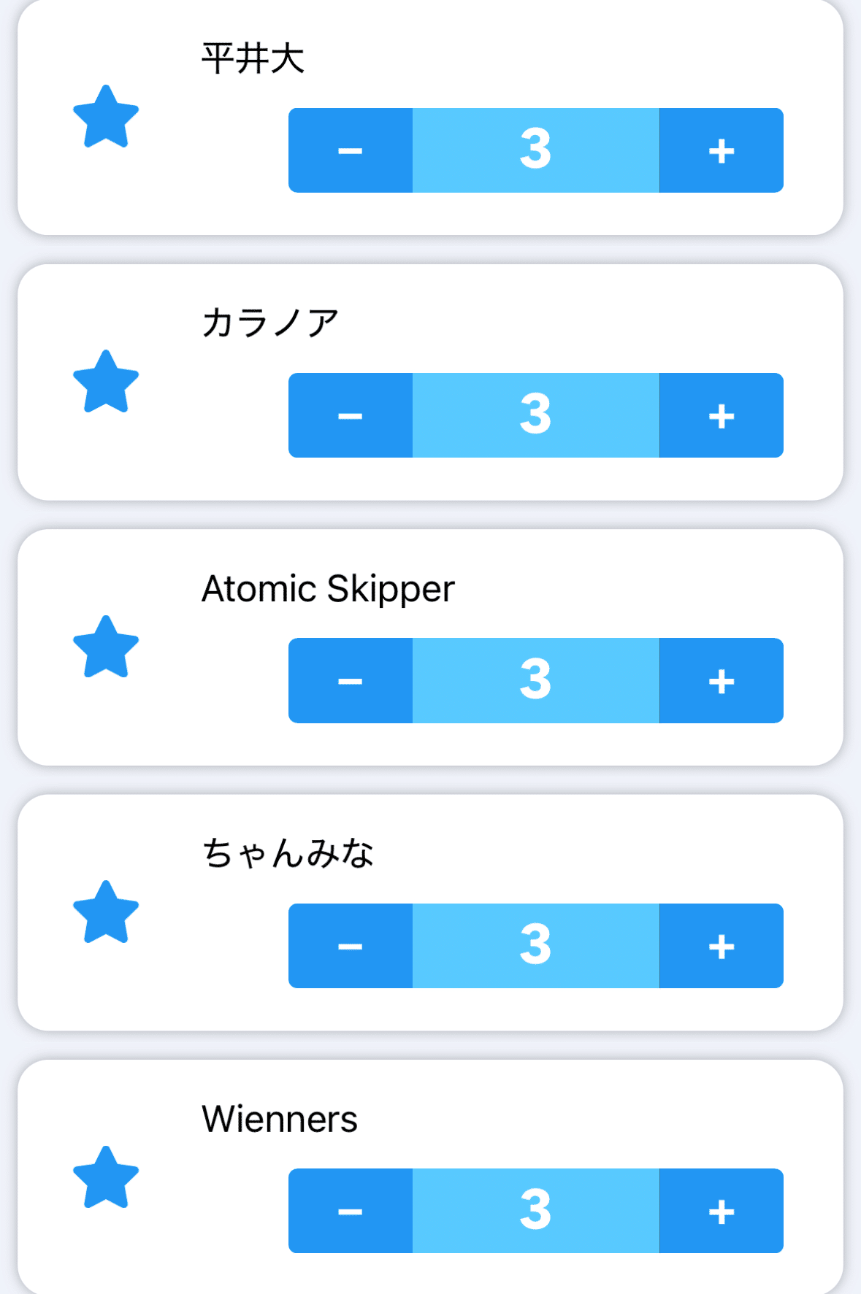Screen dimensions: 861x1294
Task: Lower the Atomic Skipper count
Action: [x=351, y=681]
